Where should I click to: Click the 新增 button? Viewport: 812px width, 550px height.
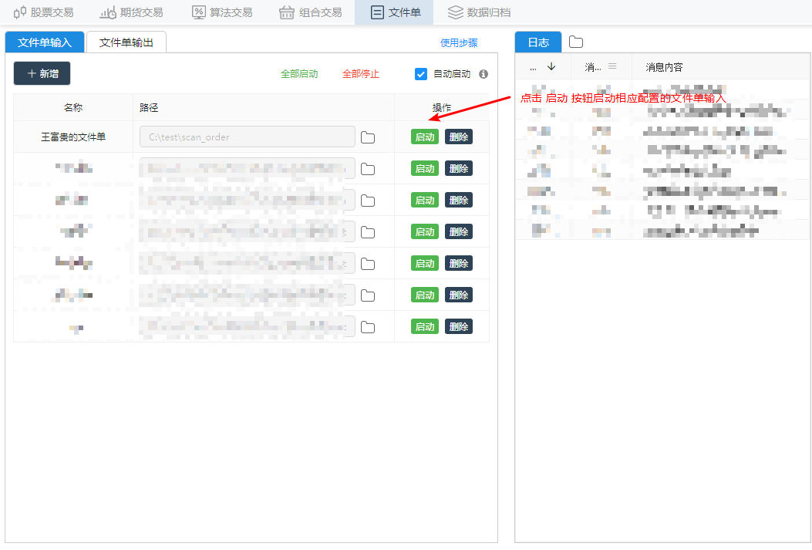pyautogui.click(x=42, y=73)
